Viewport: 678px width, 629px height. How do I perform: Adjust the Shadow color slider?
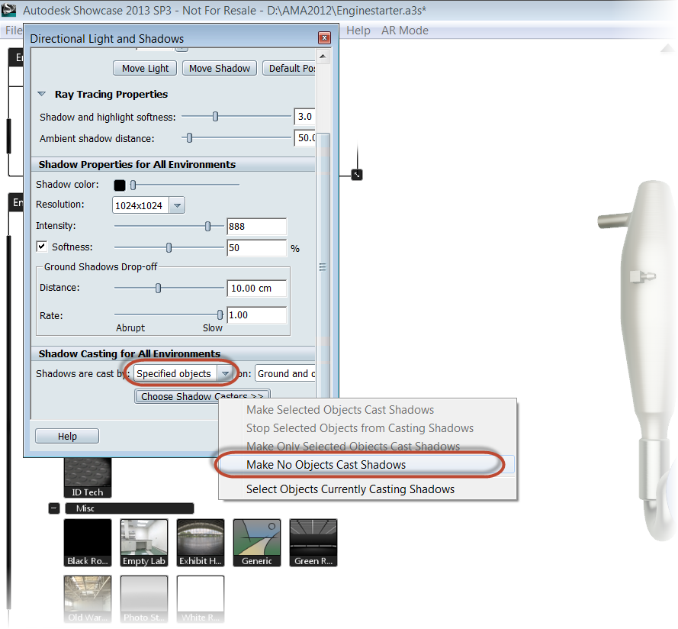click(x=133, y=185)
